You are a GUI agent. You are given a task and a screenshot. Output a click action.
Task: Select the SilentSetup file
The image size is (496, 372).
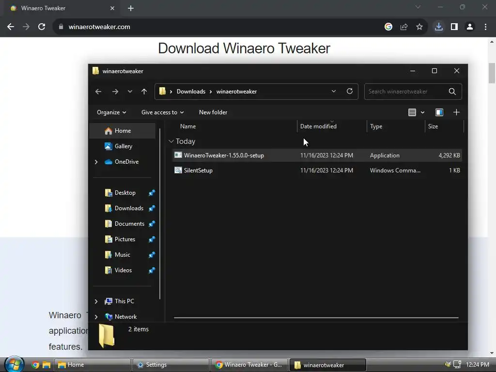(x=317, y=170)
